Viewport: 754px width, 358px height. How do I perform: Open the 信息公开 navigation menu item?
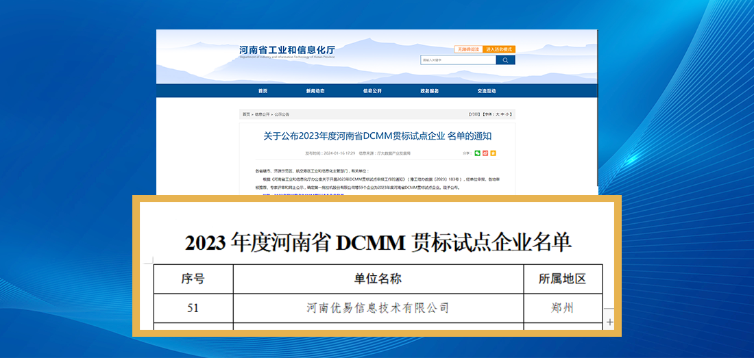pos(372,91)
